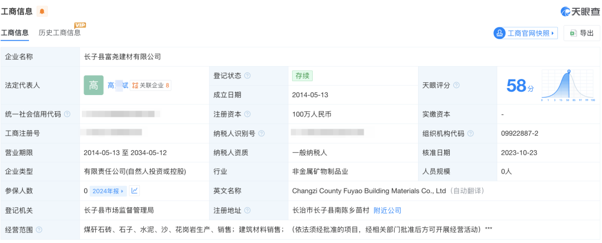
Task: Switch to the 历史工商信息 tab
Action: click(60, 33)
